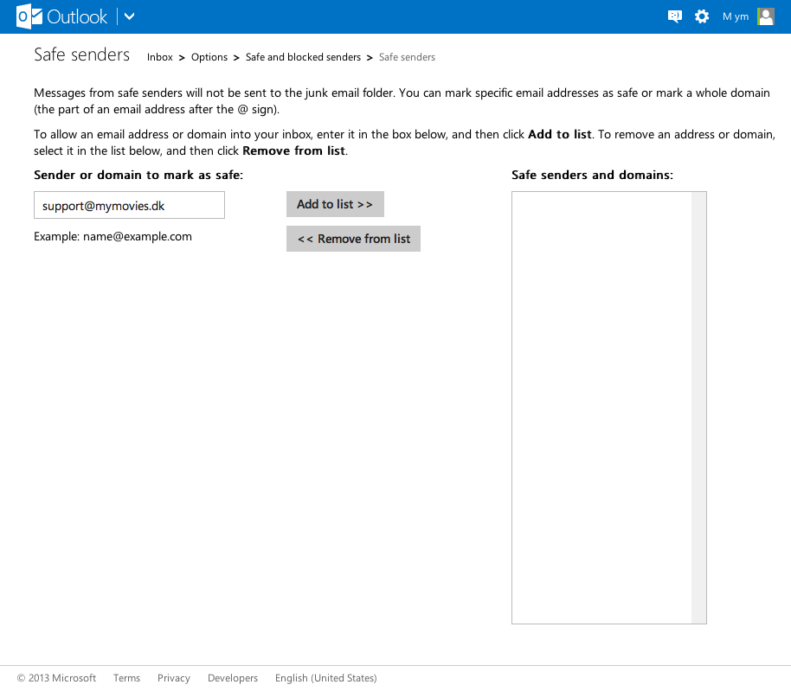Image resolution: width=791 pixels, height=691 pixels.
Task: Click the © 2013 Microsoft footer link
Action: 57,678
